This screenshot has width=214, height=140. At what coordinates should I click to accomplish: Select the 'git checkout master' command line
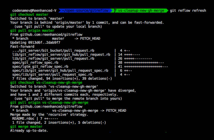[x=29, y=15]
